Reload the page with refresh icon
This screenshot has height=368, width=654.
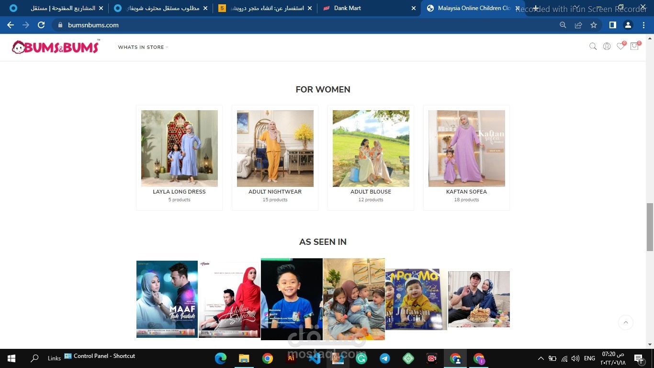pyautogui.click(x=41, y=25)
